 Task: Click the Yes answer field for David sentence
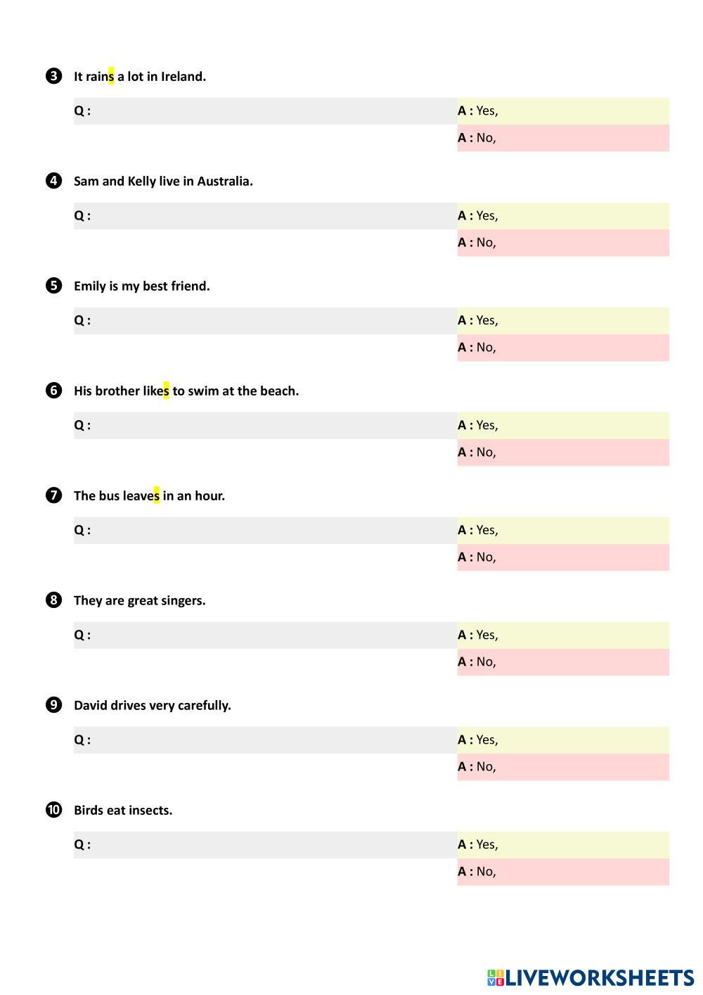coord(582,740)
